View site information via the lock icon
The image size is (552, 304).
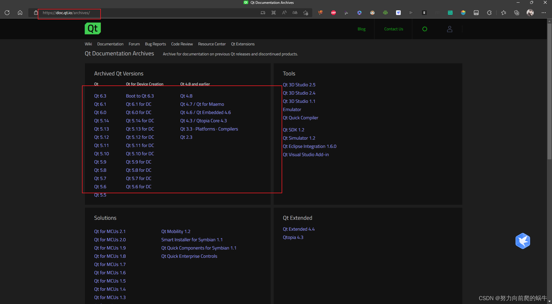pos(36,13)
